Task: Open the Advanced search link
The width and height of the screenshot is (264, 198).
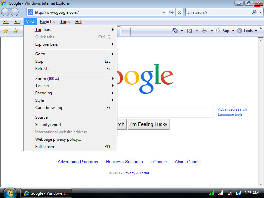Action: [x=232, y=109]
